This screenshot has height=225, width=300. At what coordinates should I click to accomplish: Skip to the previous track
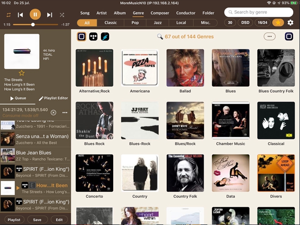[20, 15]
